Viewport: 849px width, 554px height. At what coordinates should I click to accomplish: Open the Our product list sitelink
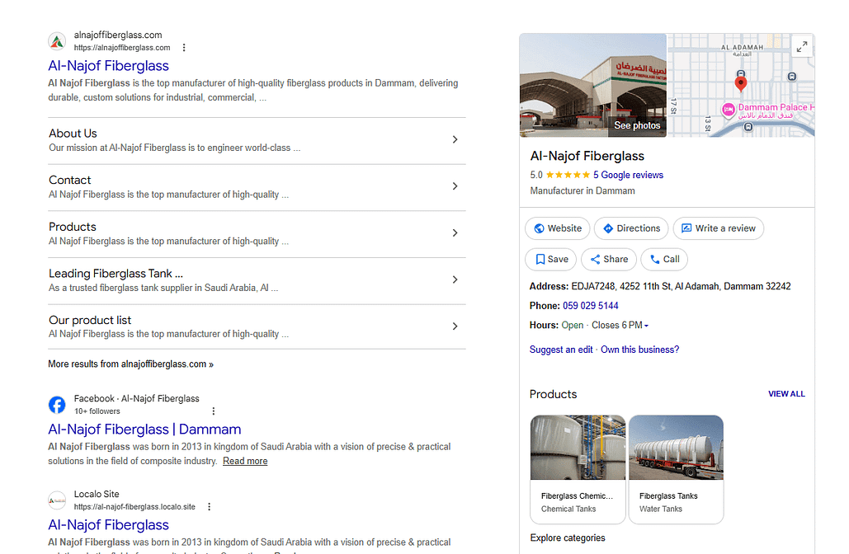[90, 320]
